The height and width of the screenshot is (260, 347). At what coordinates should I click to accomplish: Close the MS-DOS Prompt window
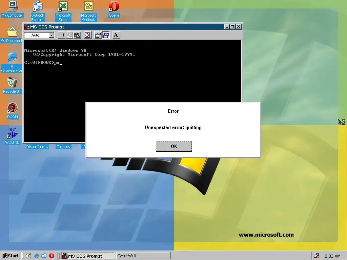click(x=238, y=27)
